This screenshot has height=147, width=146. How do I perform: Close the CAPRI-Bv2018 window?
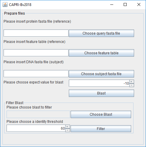point(139,4)
